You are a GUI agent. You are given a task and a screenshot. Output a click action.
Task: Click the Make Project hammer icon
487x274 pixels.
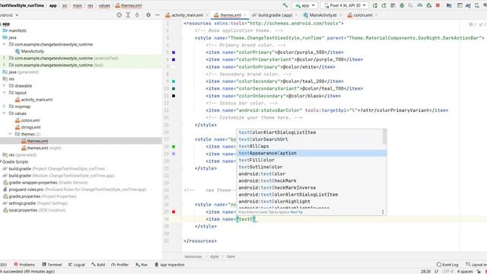click(285, 5)
